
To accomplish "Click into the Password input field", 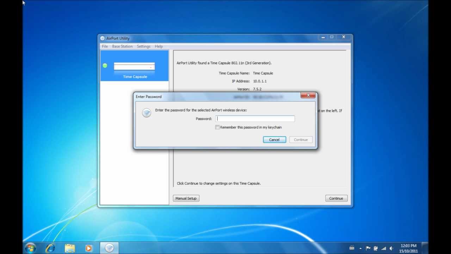I will tap(255, 119).
